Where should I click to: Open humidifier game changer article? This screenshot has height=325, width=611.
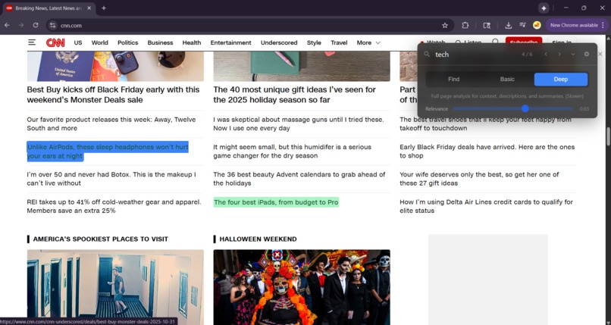(293, 152)
